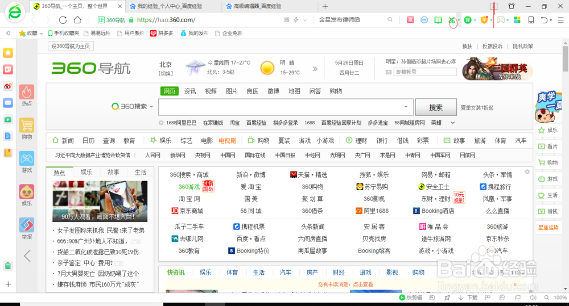Open the mail icon in left sidebar
The image size is (569, 306).
click(x=8, y=103)
